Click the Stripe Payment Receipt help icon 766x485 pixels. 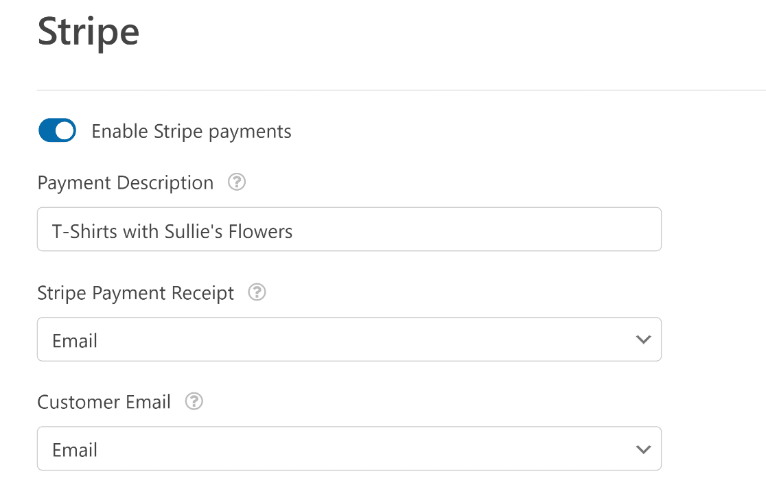point(257,292)
